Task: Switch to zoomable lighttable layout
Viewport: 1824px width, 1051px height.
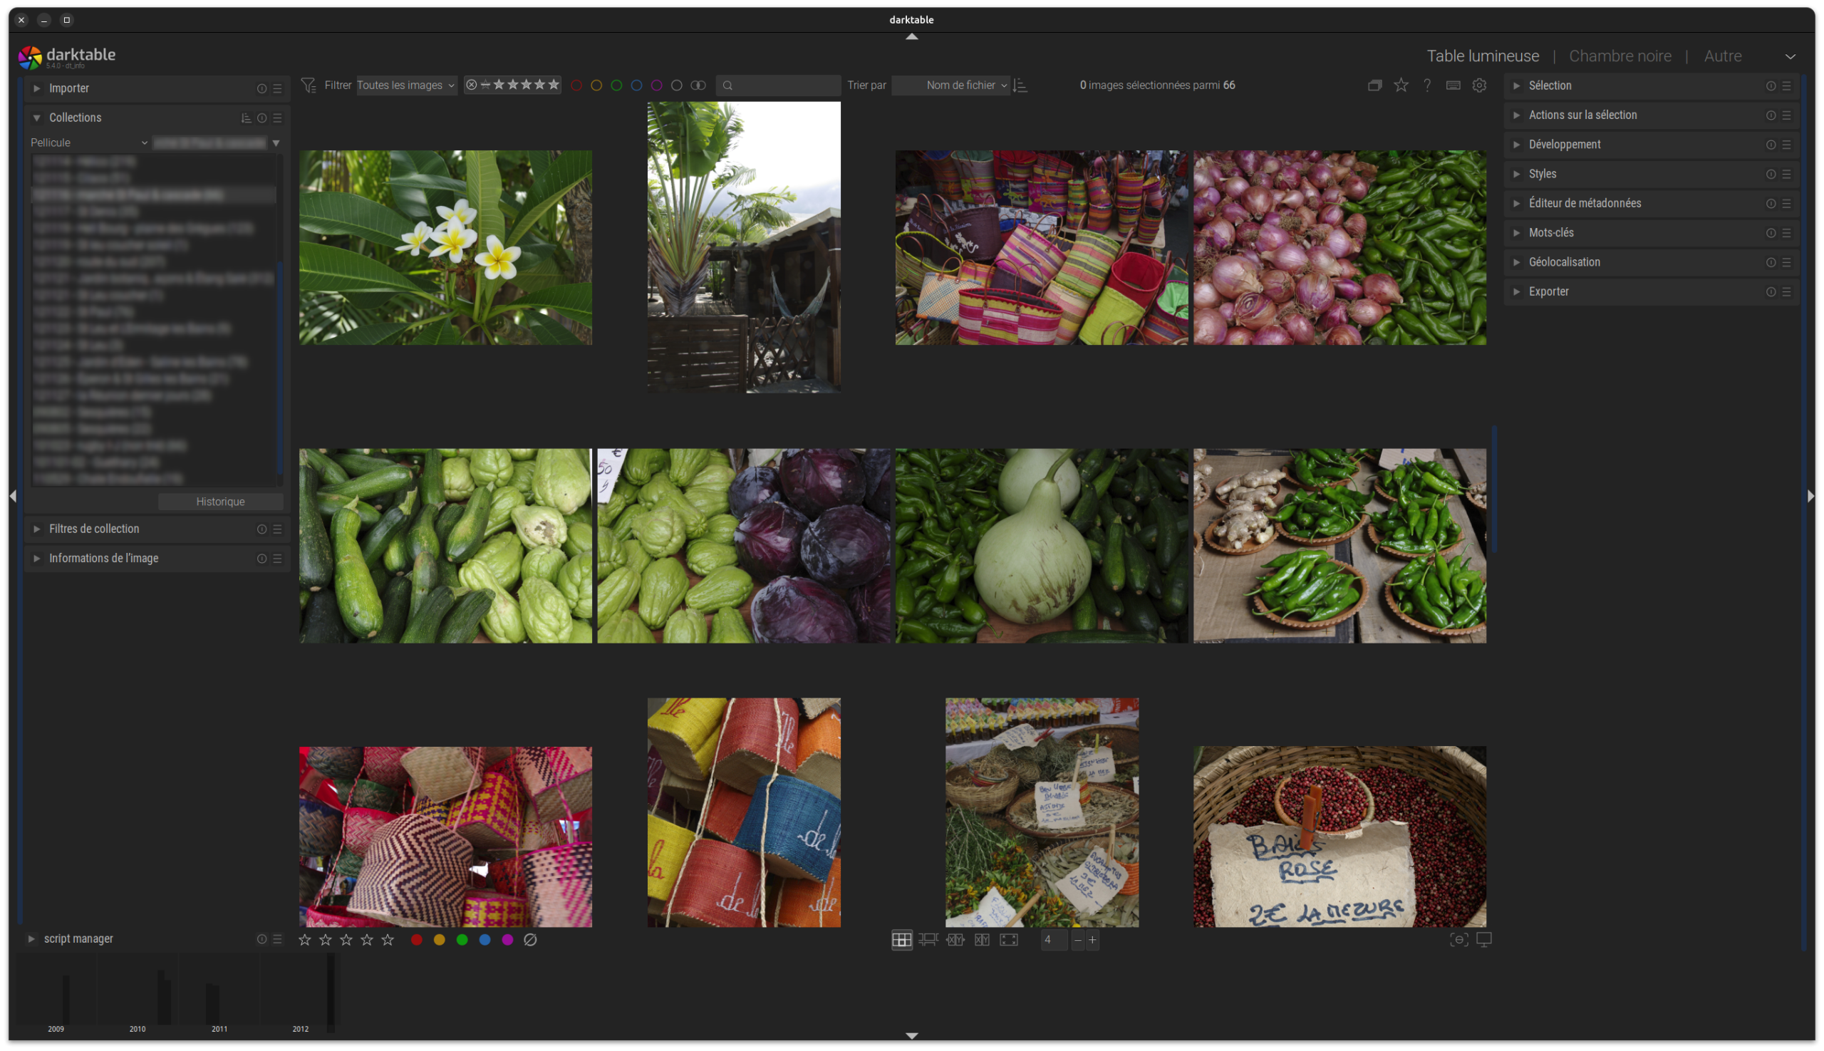Action: pyautogui.click(x=928, y=939)
